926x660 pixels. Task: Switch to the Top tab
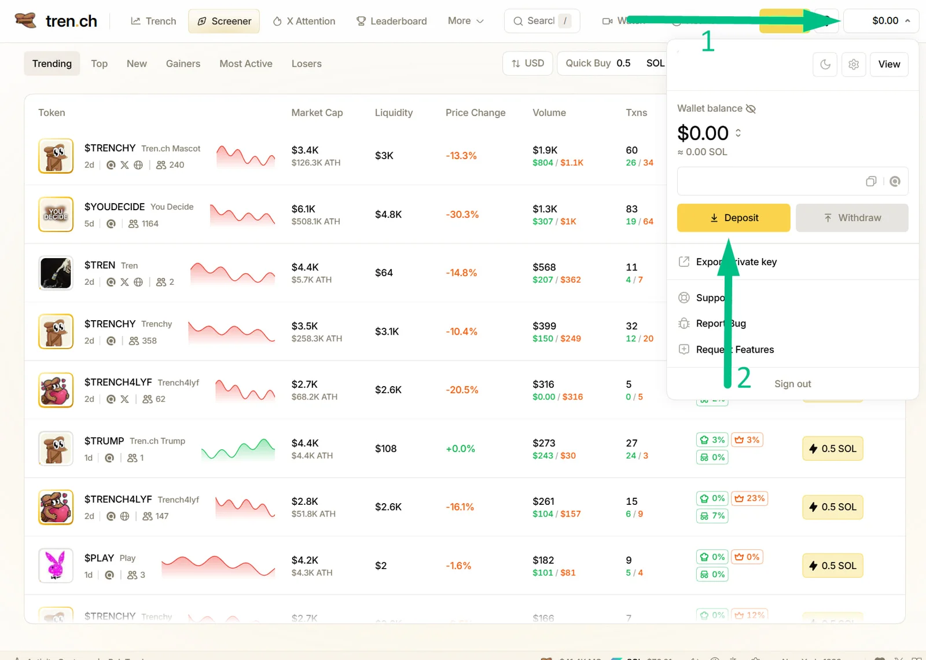[99, 64]
